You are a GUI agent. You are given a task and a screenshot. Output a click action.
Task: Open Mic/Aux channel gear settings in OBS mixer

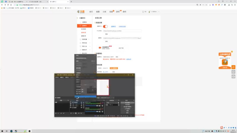[x=102, y=106]
